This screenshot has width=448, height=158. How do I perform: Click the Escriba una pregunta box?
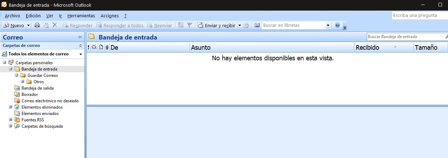point(419,16)
